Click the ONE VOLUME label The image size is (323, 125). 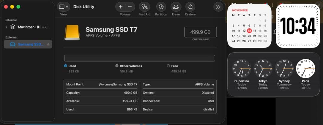(200, 39)
